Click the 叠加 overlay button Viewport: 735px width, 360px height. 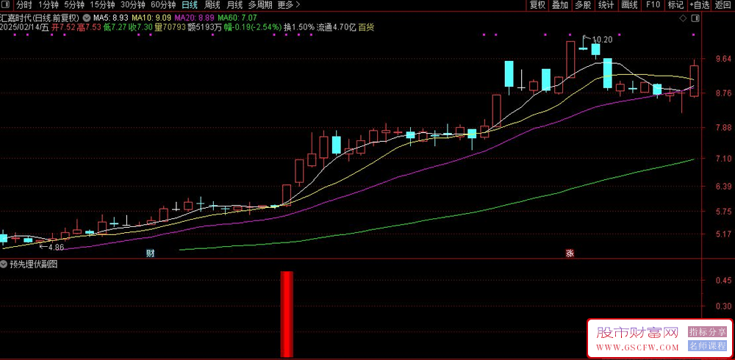click(x=559, y=5)
